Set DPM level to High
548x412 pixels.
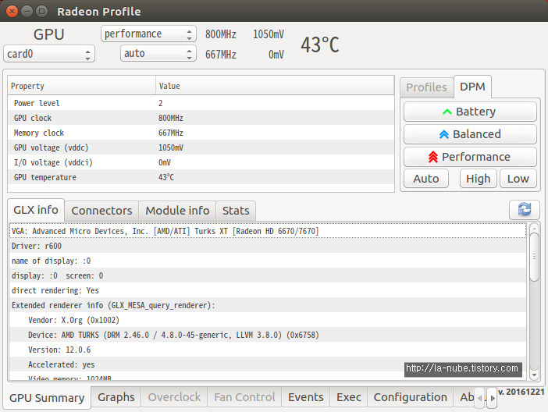point(478,179)
